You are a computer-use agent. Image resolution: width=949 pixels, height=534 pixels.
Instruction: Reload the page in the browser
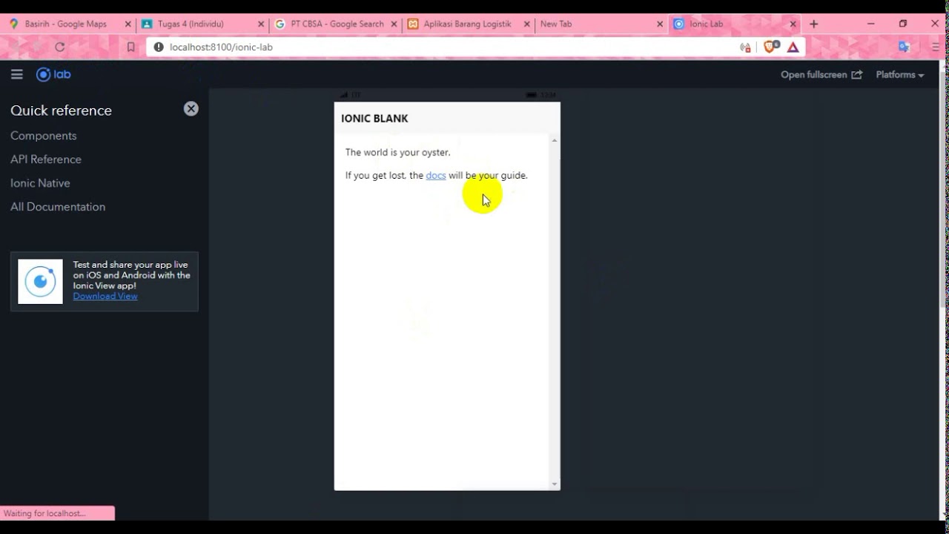(60, 47)
